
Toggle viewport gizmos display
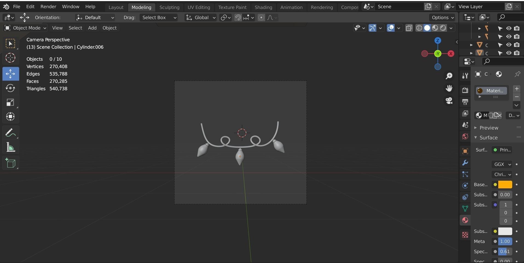tap(372, 28)
